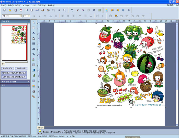Rotate object with orange left-turn arrow icon
The image size is (179, 138).
pos(118,10)
